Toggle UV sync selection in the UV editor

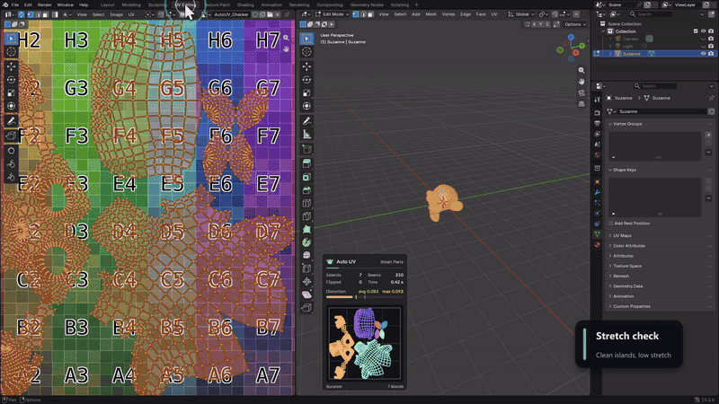pyautogui.click(x=21, y=14)
